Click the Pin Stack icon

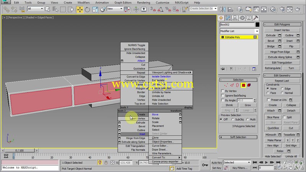tap(223, 69)
